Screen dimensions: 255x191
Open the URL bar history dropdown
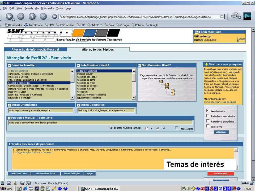click(222, 17)
